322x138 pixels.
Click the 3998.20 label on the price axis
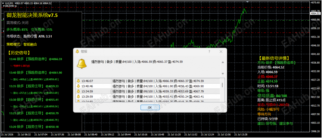(x=316, y=131)
